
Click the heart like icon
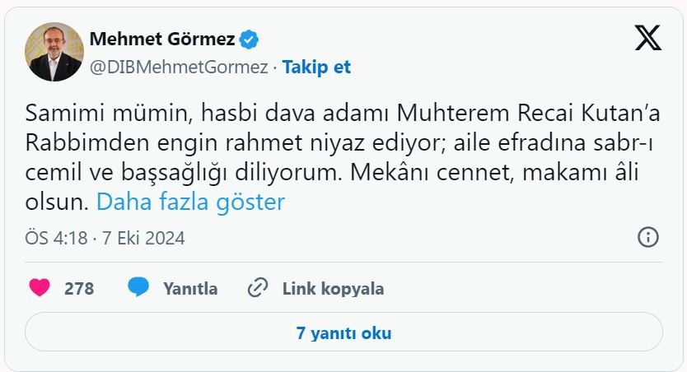(40, 288)
